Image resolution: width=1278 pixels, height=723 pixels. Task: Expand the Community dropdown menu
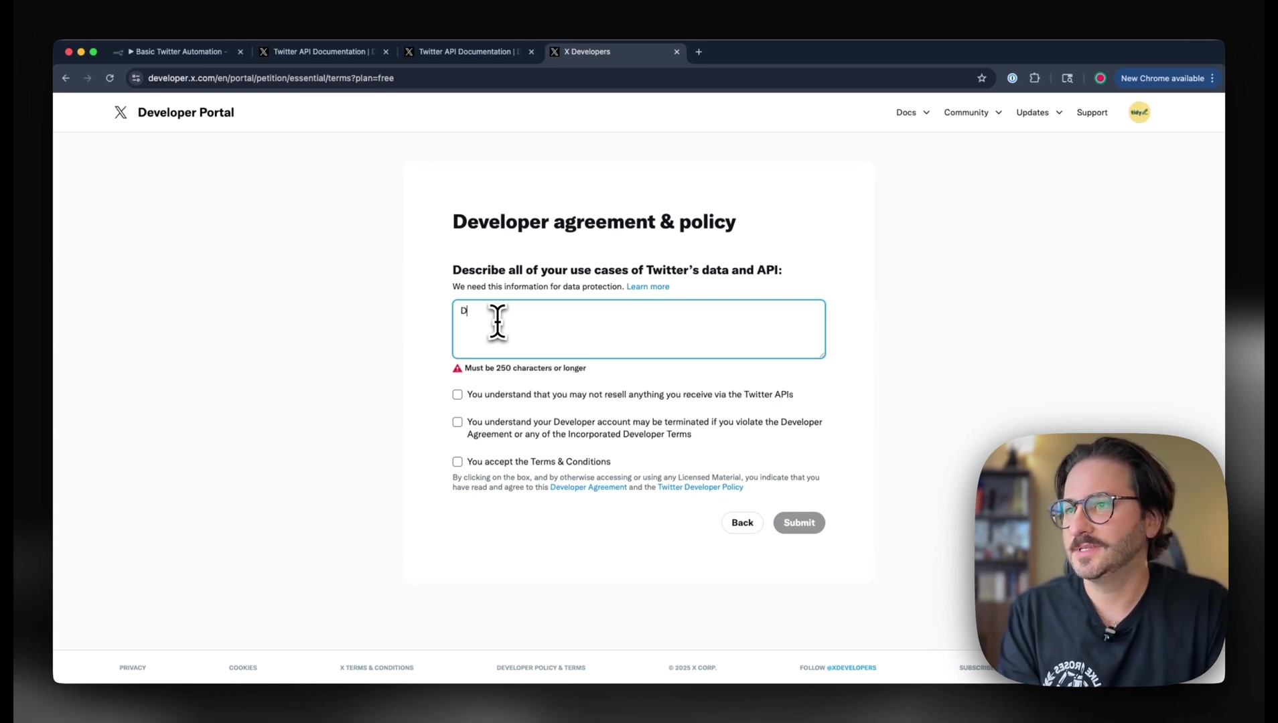tap(973, 112)
